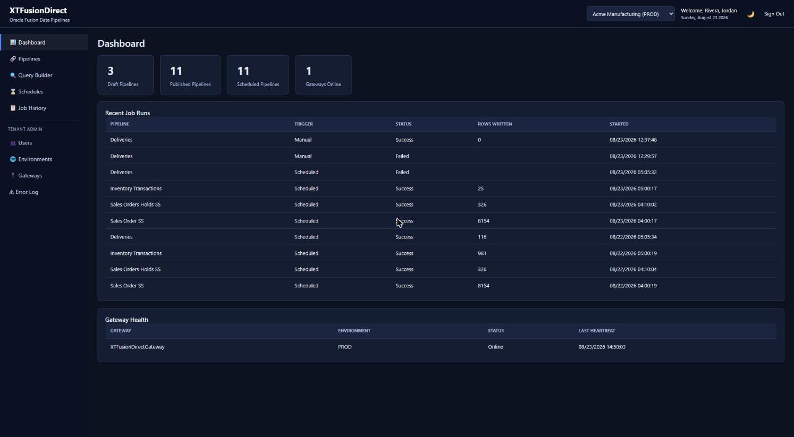Click the 08/23/2026 05:05:32 started timestamp

click(633, 173)
